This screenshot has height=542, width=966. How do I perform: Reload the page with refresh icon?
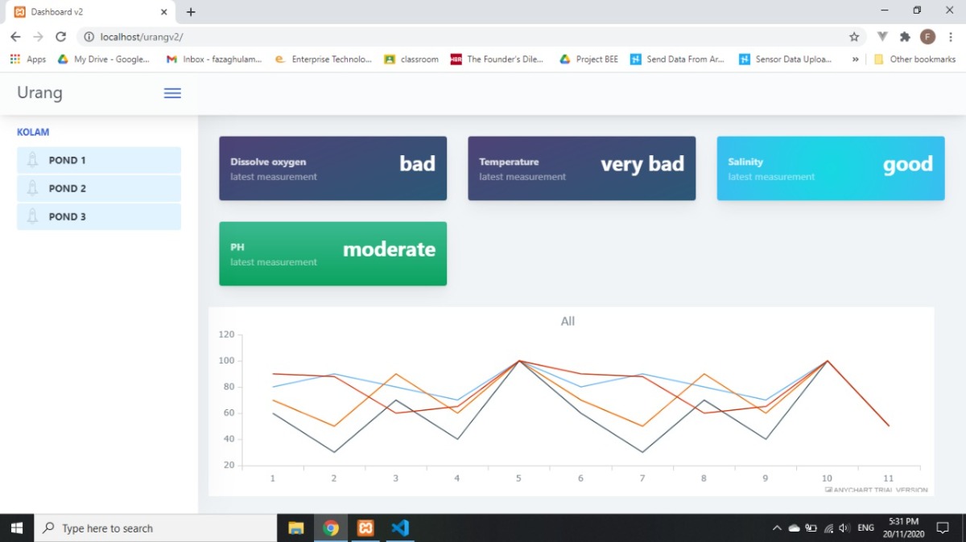[60, 37]
